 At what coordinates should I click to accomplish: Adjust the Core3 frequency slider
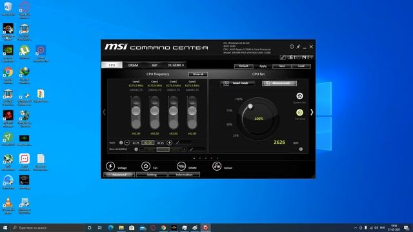point(192,110)
